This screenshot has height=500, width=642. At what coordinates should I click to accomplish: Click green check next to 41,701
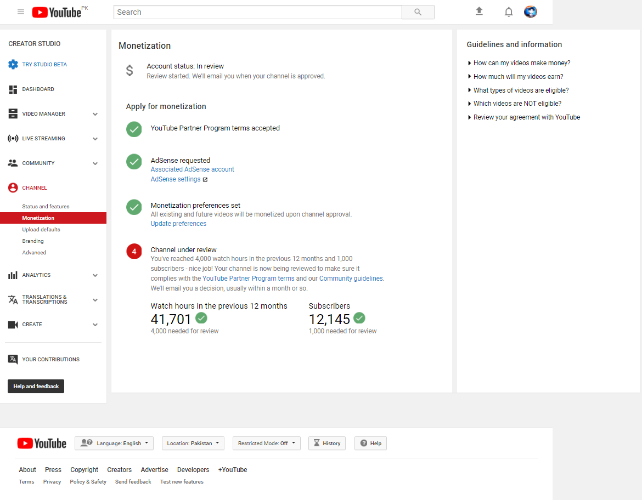[201, 317]
